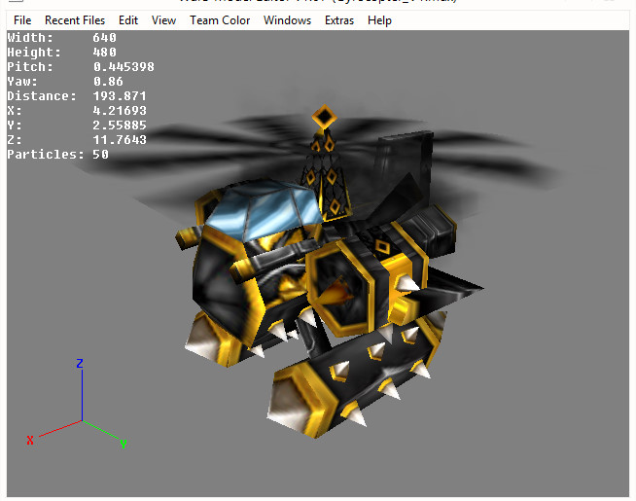The height and width of the screenshot is (501, 636).
Task: Click the blue cockpit glass of the gyrocopter
Action: [x=264, y=210]
